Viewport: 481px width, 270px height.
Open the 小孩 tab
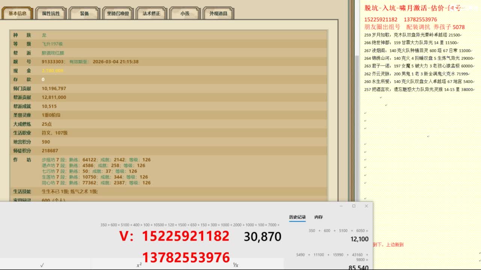pos(185,13)
